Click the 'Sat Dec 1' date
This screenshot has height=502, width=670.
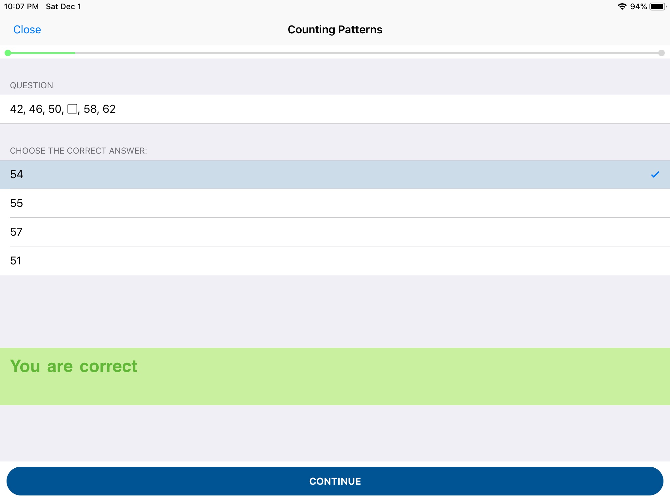[63, 7]
